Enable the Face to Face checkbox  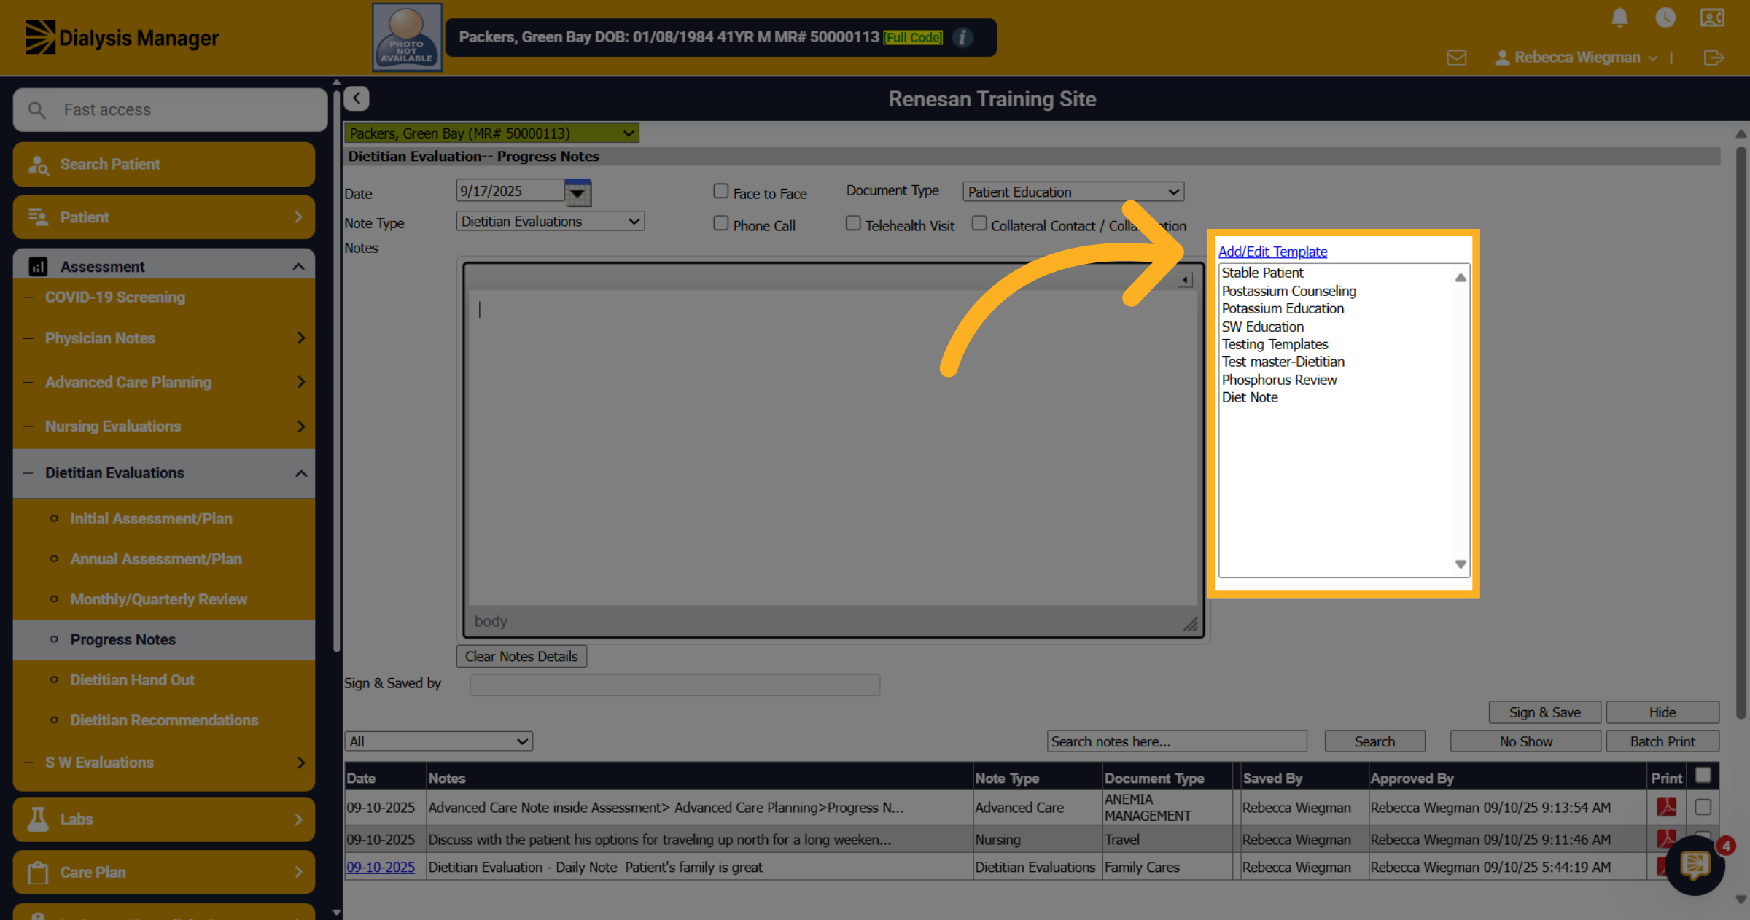point(720,191)
